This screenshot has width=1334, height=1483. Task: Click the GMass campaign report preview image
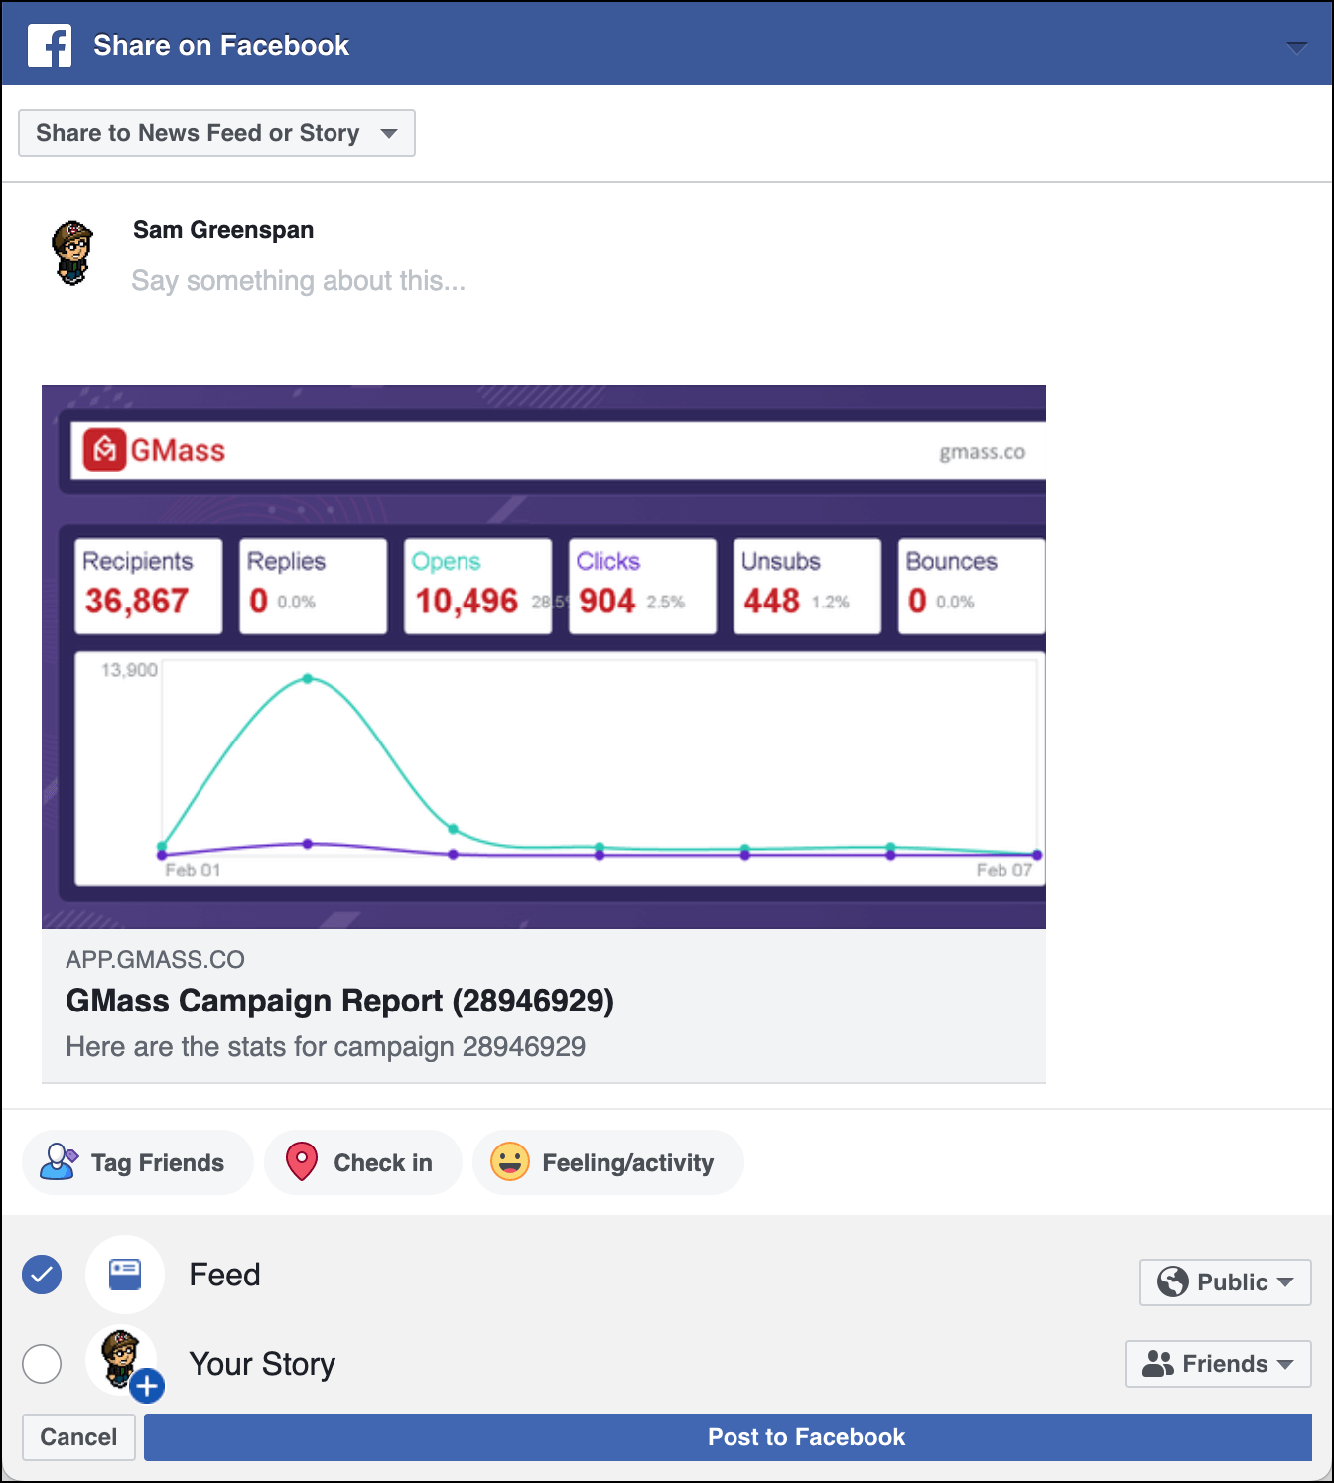click(544, 657)
